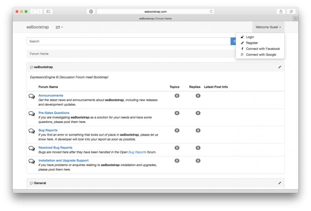311x211 pixels.
Task: Open the Announcements forum
Action: [x=51, y=96]
